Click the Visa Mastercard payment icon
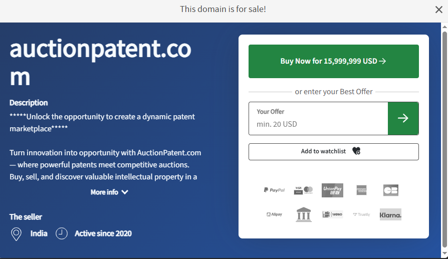 [x=304, y=190]
